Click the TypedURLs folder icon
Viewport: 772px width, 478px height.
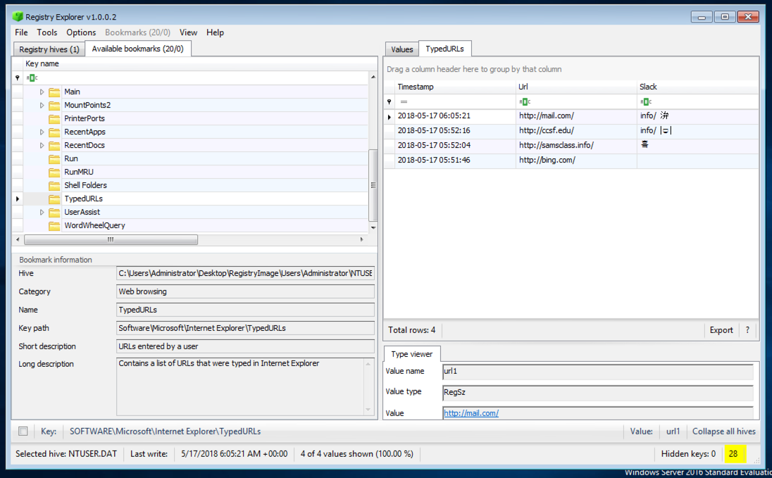pyautogui.click(x=55, y=199)
